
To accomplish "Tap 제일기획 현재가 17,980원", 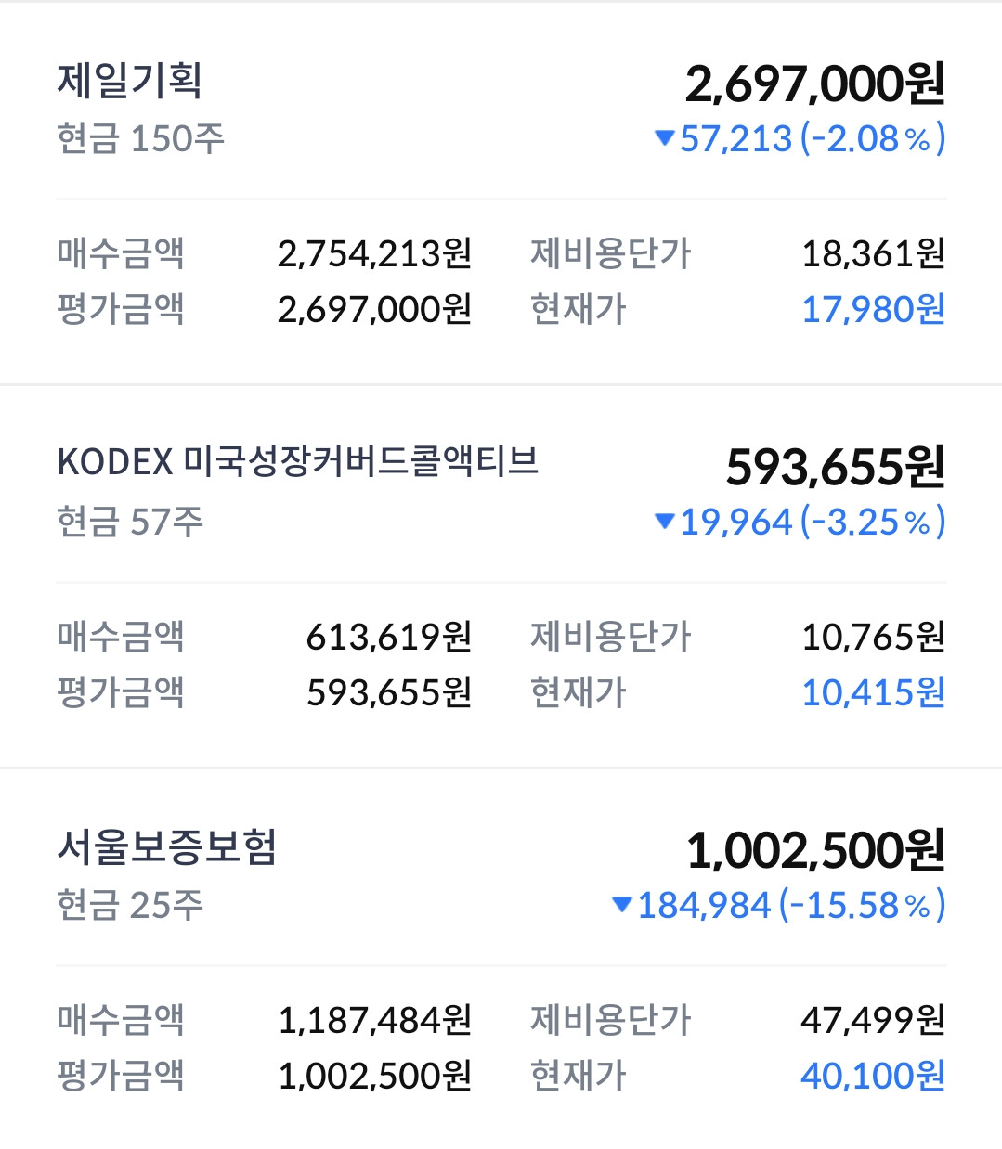I will pyautogui.click(x=873, y=309).
